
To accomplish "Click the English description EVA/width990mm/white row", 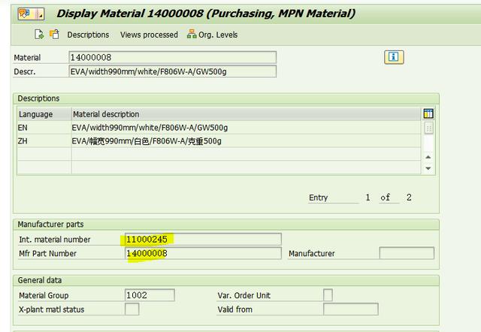I will click(x=246, y=128).
